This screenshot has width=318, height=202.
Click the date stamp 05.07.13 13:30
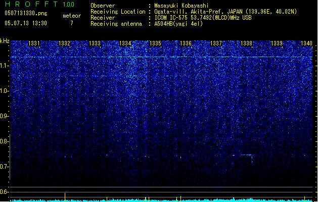pos(26,23)
